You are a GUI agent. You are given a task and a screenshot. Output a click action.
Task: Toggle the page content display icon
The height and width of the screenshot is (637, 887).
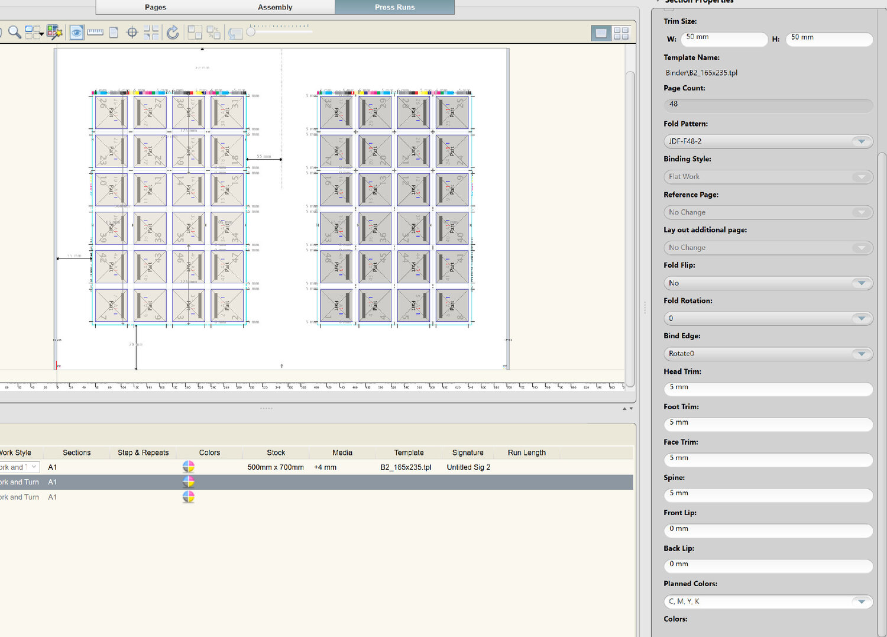[x=114, y=33]
